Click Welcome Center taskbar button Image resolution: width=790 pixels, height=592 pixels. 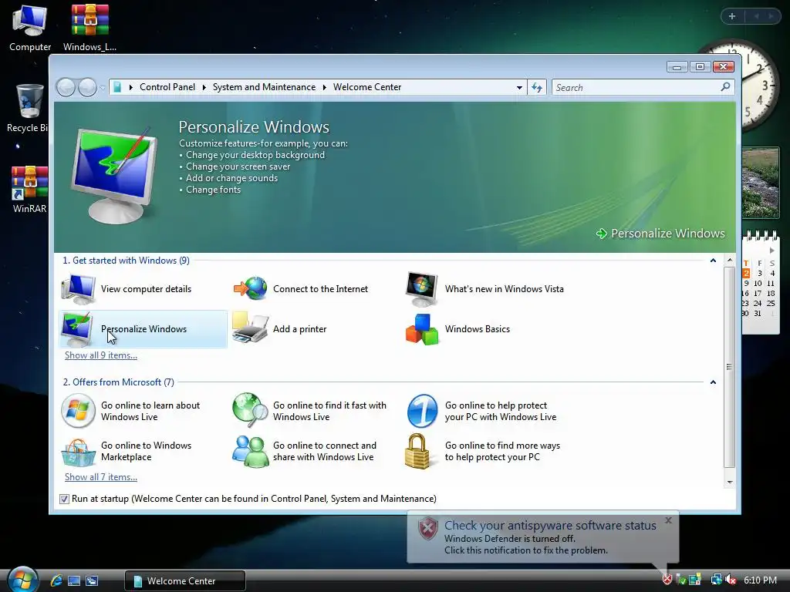[184, 580]
